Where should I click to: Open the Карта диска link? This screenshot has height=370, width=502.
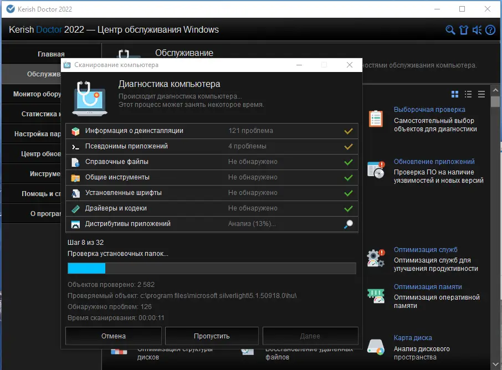(x=413, y=338)
